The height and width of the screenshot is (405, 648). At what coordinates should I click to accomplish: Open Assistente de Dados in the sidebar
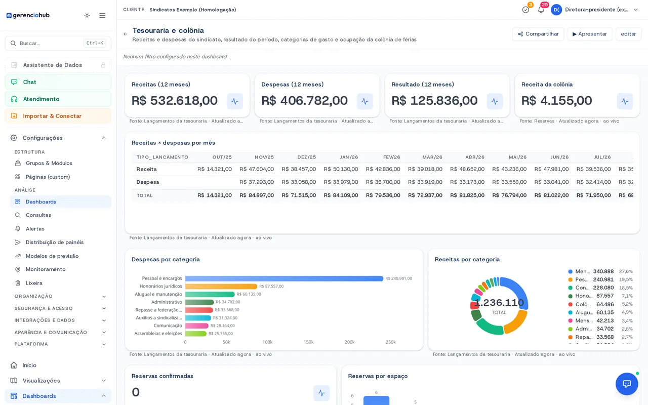(58, 65)
